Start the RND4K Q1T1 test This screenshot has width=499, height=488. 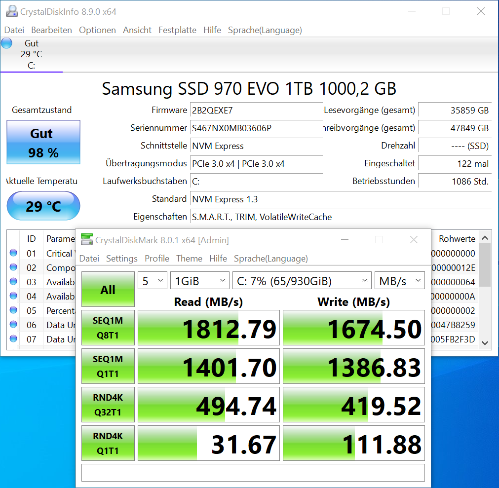[108, 443]
